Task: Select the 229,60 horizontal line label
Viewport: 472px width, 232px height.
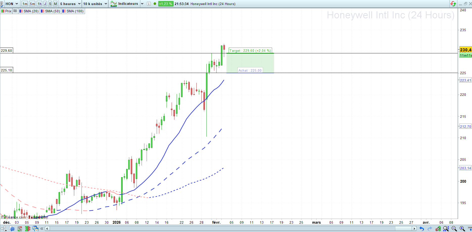Action: [x=7, y=51]
